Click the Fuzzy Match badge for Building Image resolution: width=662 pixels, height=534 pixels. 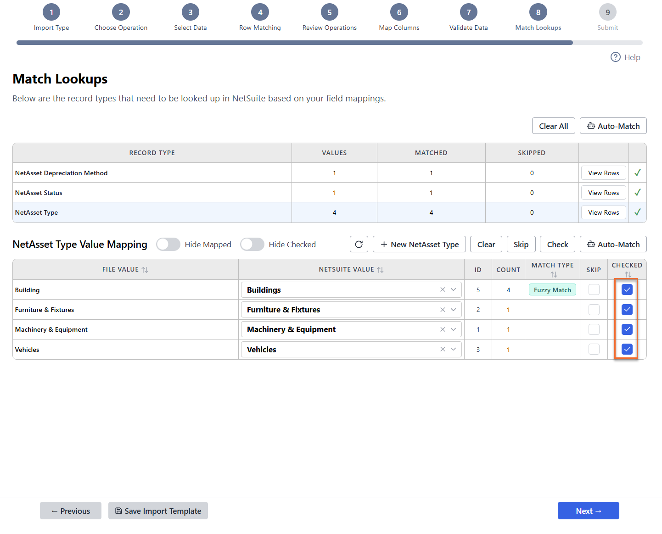tap(552, 289)
